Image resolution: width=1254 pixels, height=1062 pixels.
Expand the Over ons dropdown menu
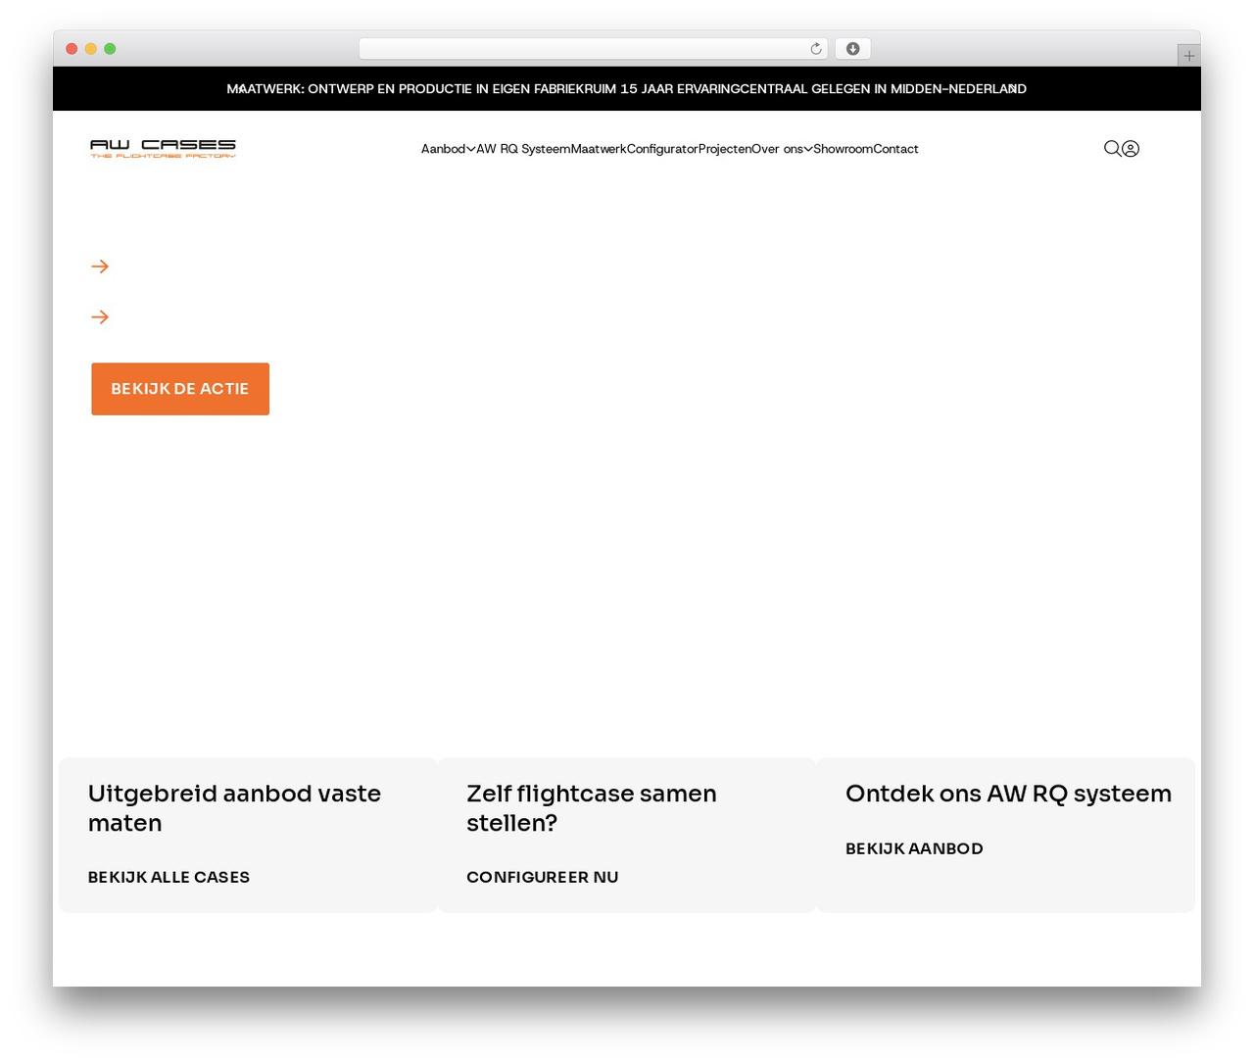tap(782, 149)
